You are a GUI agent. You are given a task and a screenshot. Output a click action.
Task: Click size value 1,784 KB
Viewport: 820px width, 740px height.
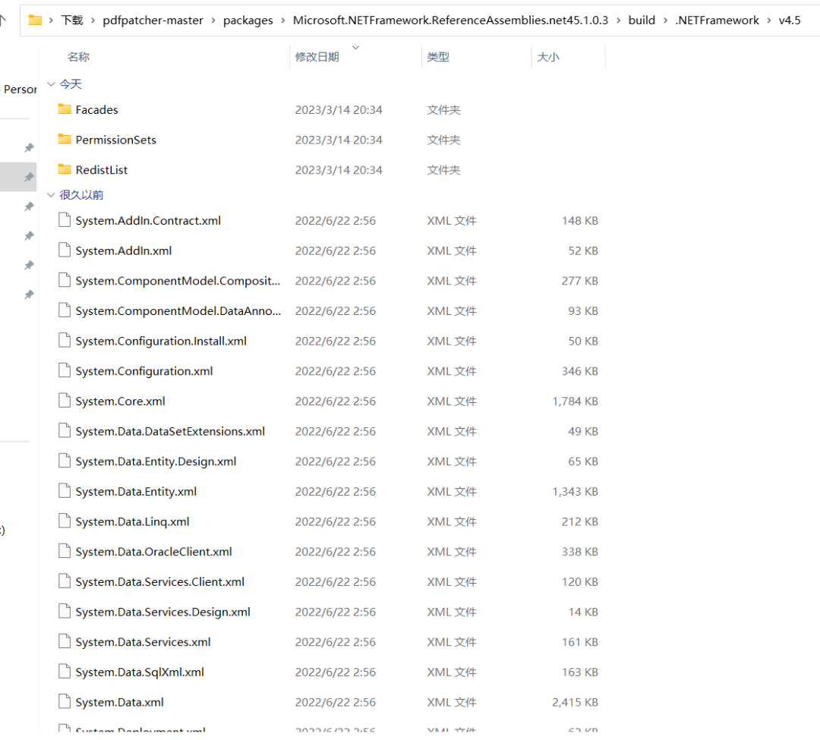576,401
